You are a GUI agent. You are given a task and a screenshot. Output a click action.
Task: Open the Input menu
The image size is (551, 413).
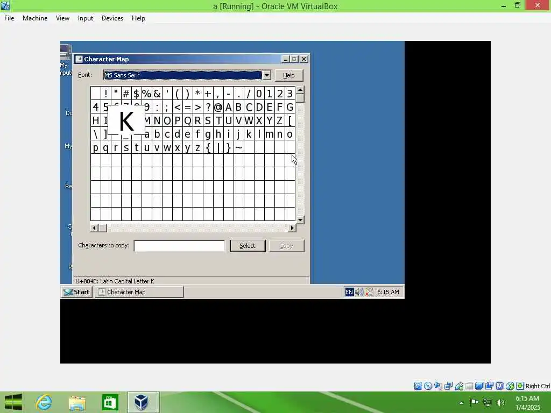pyautogui.click(x=86, y=18)
